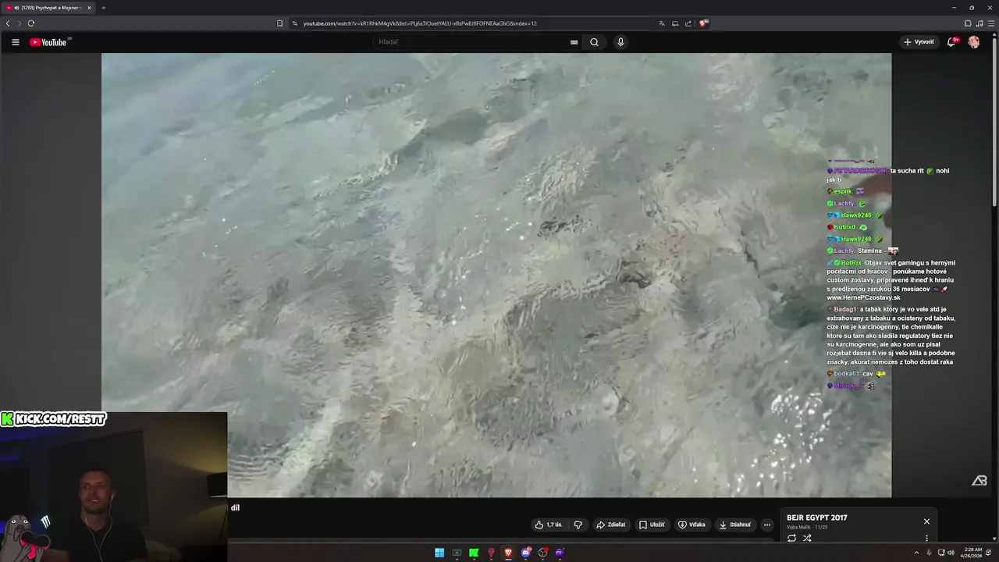The height and width of the screenshot is (562, 999).
Task: Open the Vytvoriť create menu
Action: tap(919, 42)
